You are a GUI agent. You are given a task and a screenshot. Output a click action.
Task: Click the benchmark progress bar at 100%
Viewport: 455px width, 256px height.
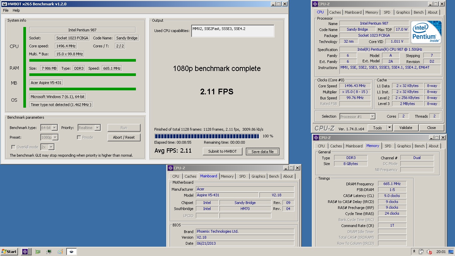[x=207, y=136]
